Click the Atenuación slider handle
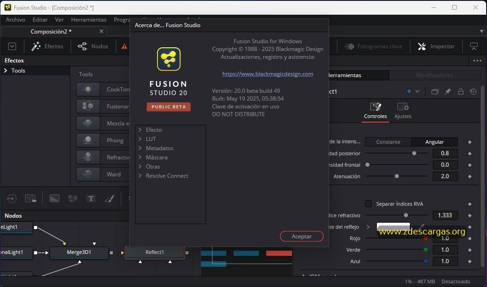 tap(397, 176)
